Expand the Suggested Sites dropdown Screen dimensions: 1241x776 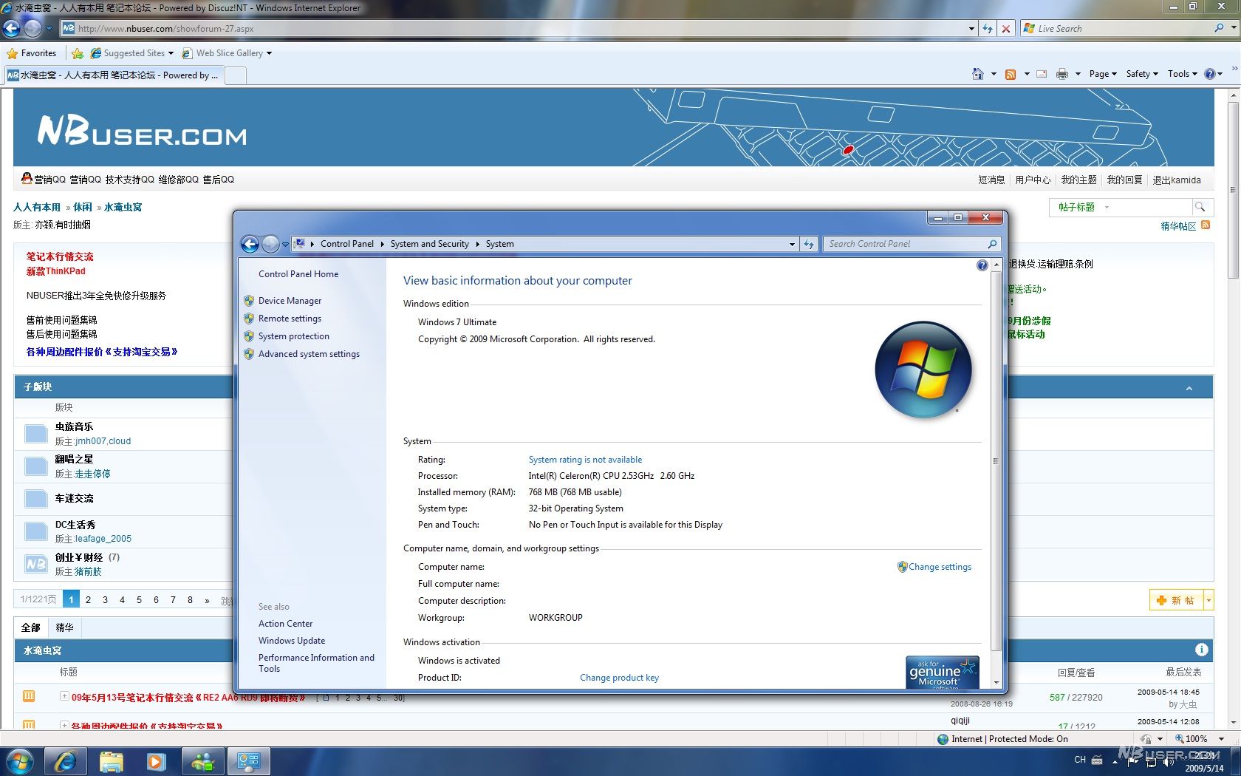171,53
